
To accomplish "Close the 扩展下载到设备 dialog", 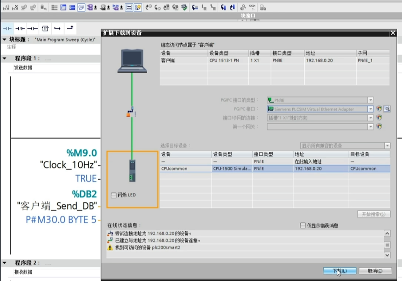I will click(x=393, y=33).
